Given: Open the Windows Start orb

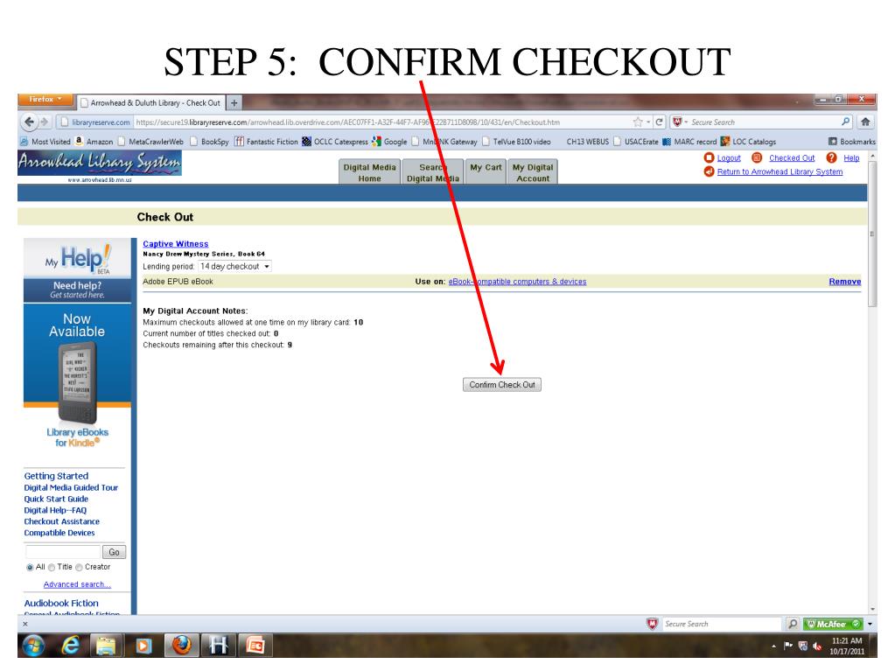Looking at the screenshot, I should coord(33,646).
